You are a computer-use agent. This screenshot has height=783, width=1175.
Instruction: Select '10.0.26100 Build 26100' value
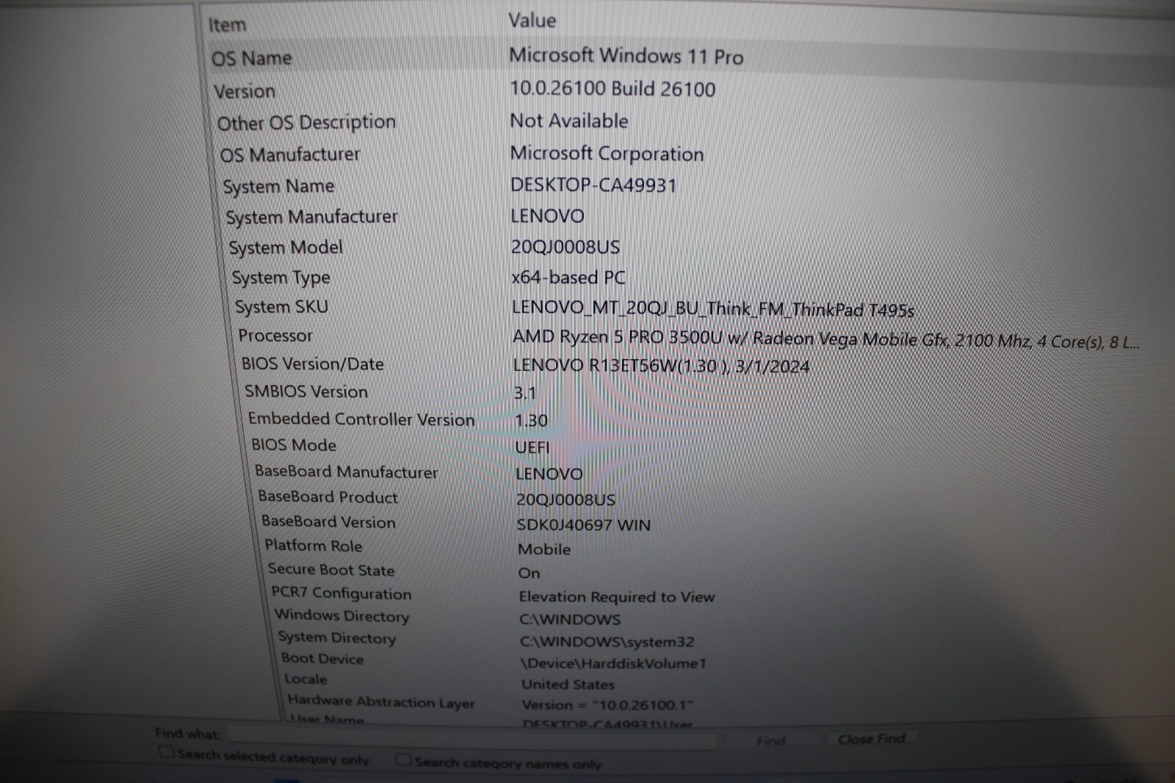pyautogui.click(x=612, y=89)
